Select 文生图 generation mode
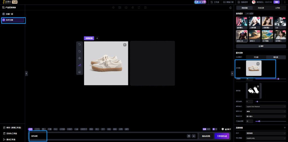 [256, 57]
